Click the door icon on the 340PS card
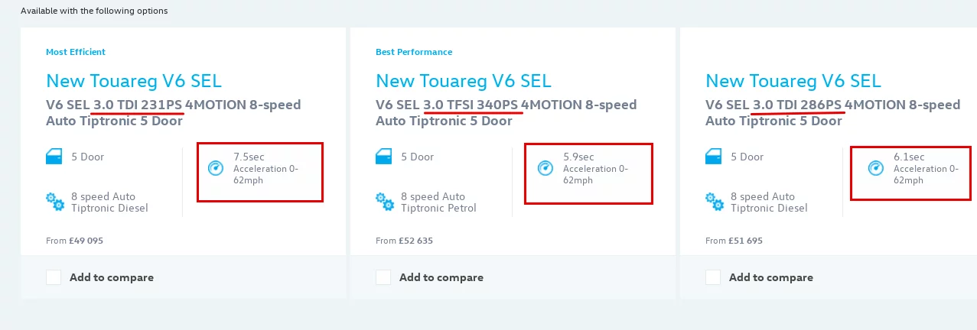The width and height of the screenshot is (977, 330). pos(385,157)
